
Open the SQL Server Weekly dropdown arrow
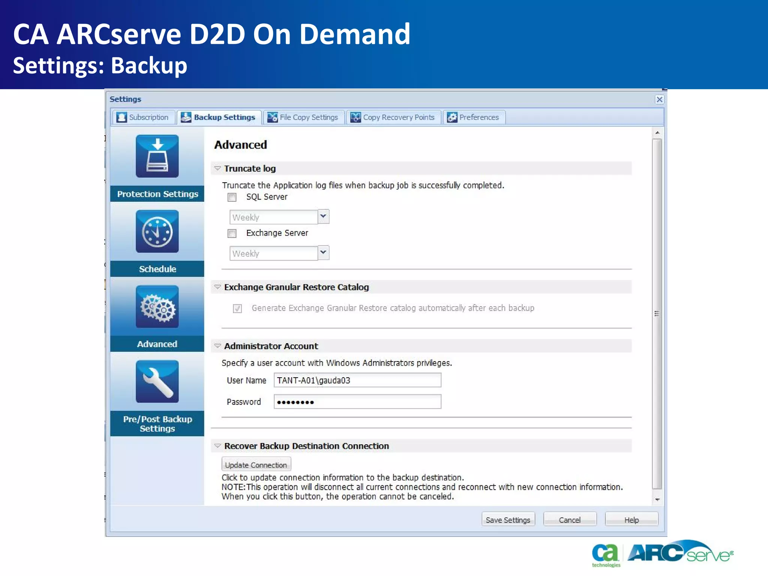[x=323, y=216]
